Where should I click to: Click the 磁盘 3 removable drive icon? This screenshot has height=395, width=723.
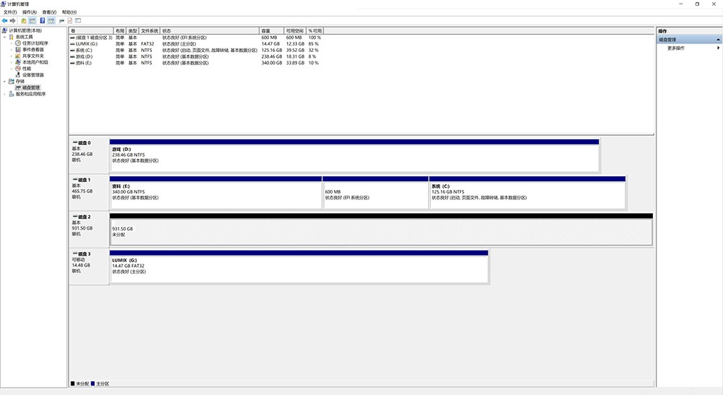click(x=74, y=253)
